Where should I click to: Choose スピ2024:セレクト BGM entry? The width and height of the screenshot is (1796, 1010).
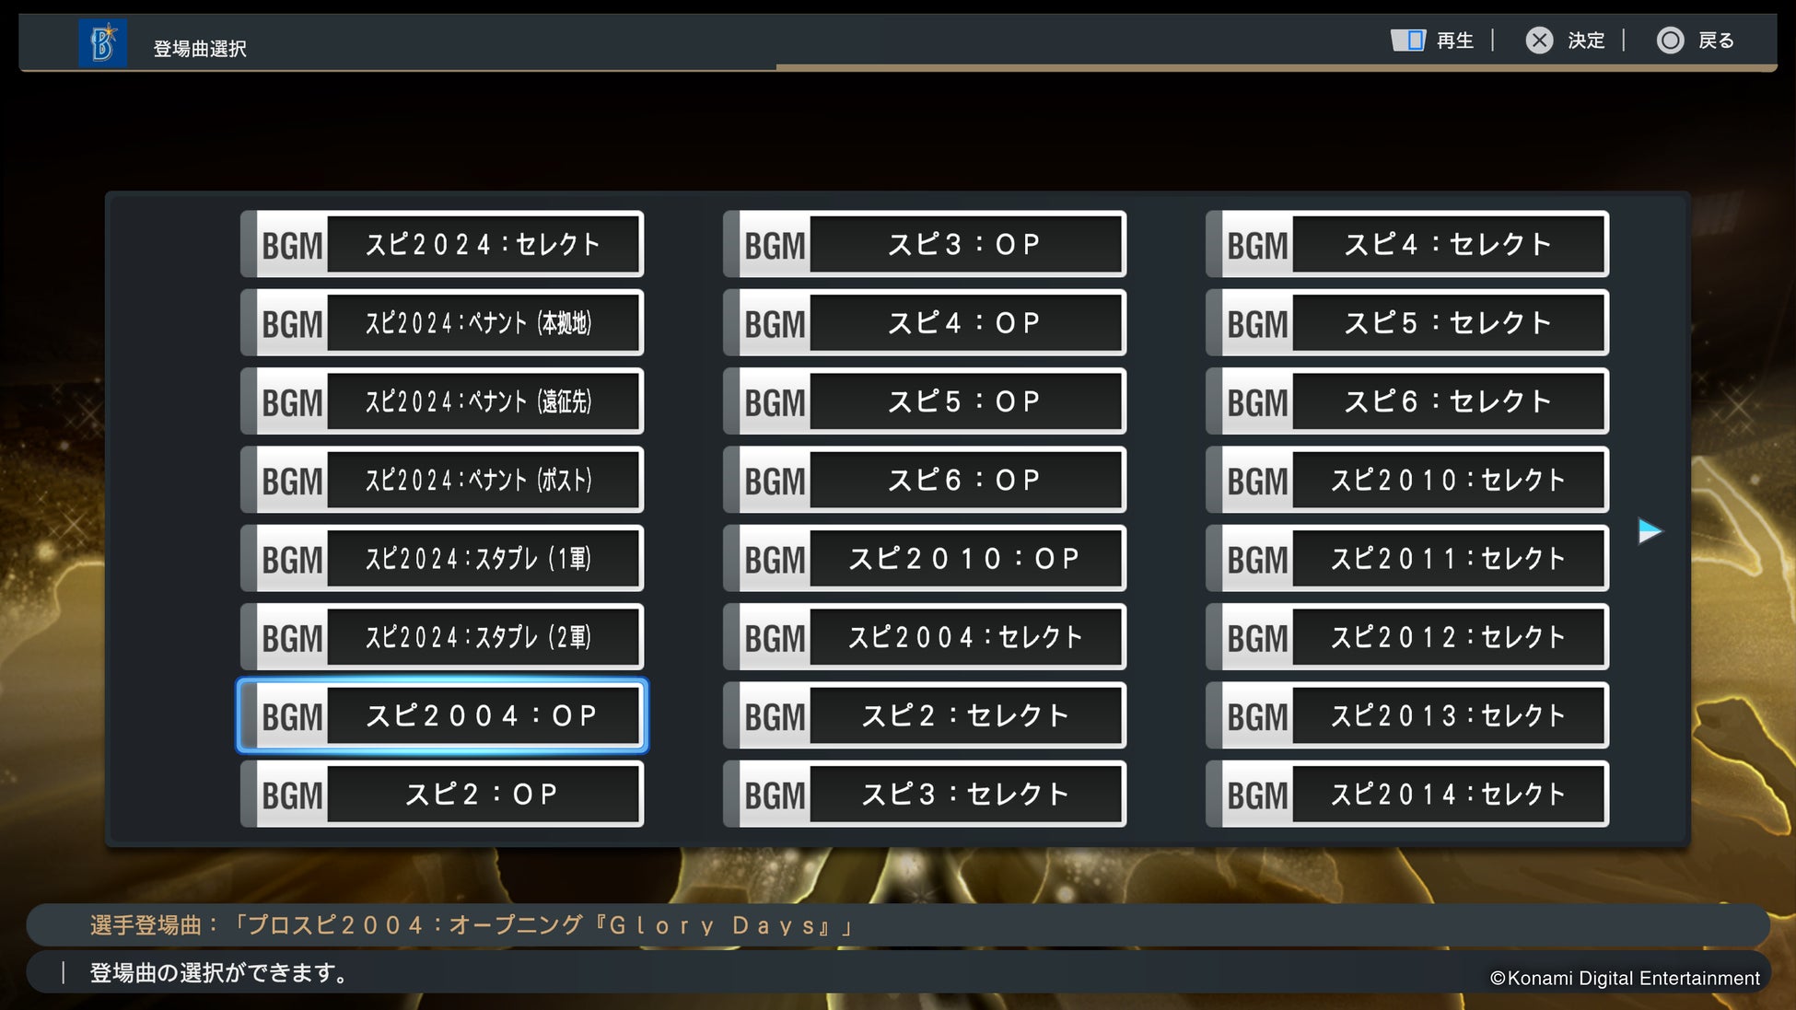(442, 244)
